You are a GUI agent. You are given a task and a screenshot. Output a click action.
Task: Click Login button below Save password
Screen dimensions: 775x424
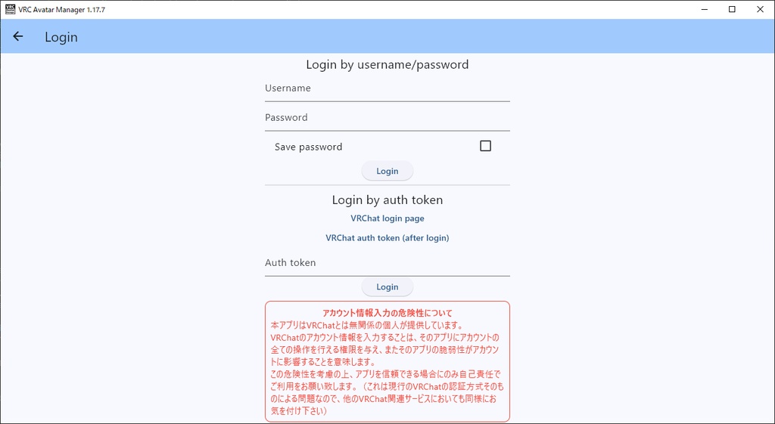[x=387, y=171]
